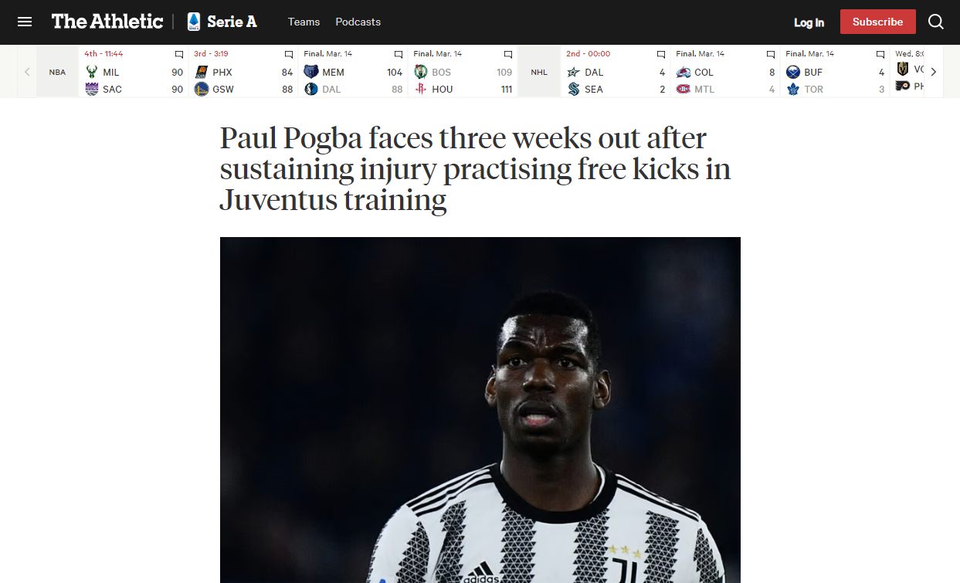Open comments icon for MIL vs SAC game
Image resolution: width=960 pixels, height=583 pixels.
click(x=179, y=55)
